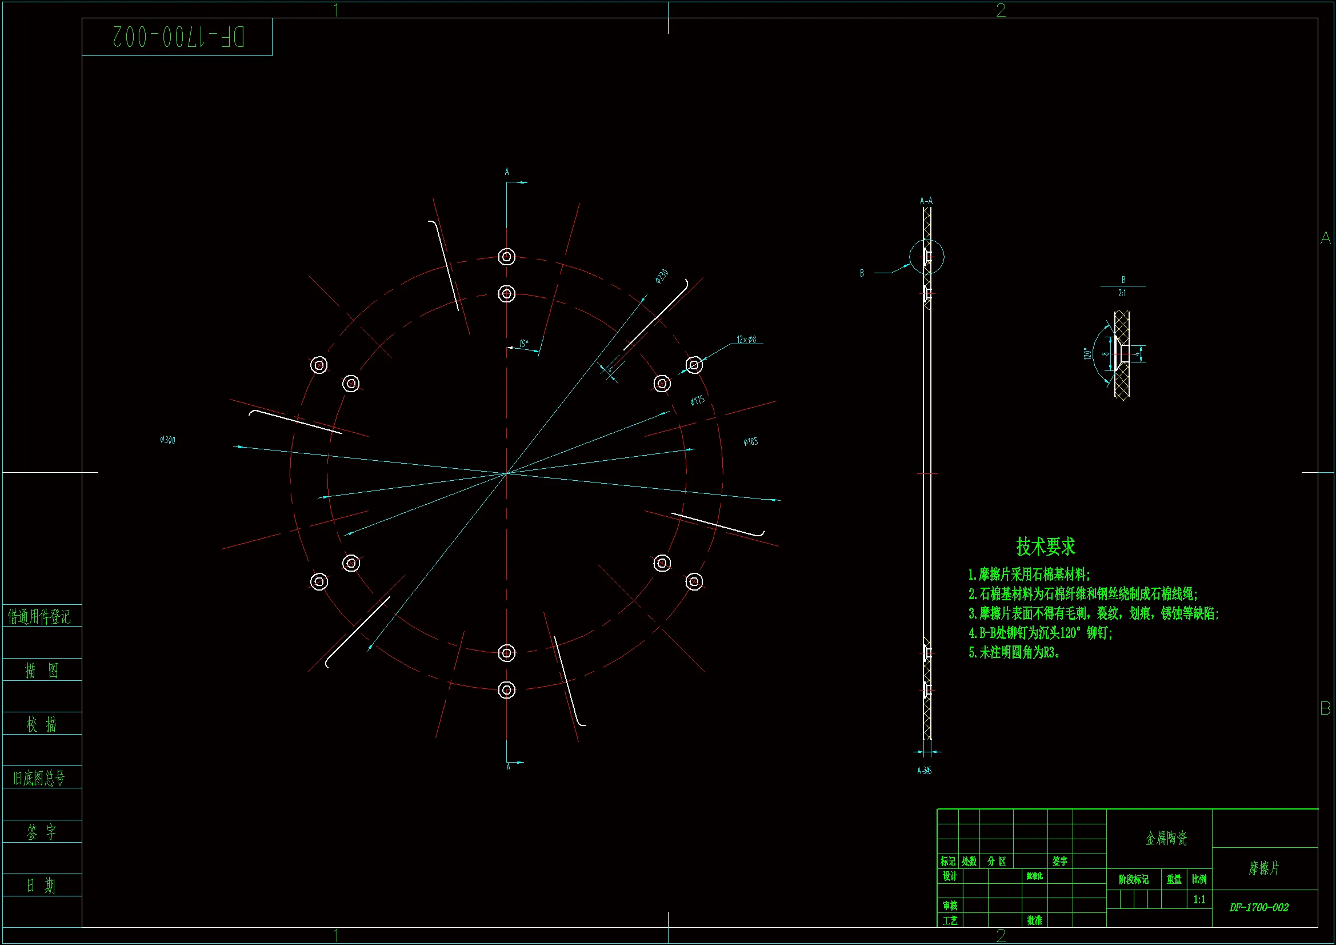Viewport: 1336px width, 945px height.
Task: Select the 15° angle dimension
Action: point(523,344)
